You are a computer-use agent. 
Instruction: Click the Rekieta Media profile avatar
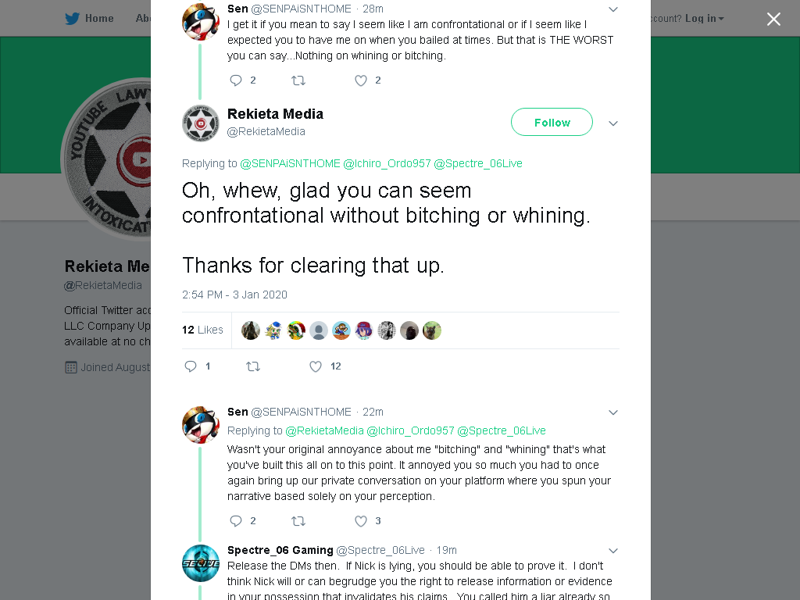pyautogui.click(x=201, y=123)
